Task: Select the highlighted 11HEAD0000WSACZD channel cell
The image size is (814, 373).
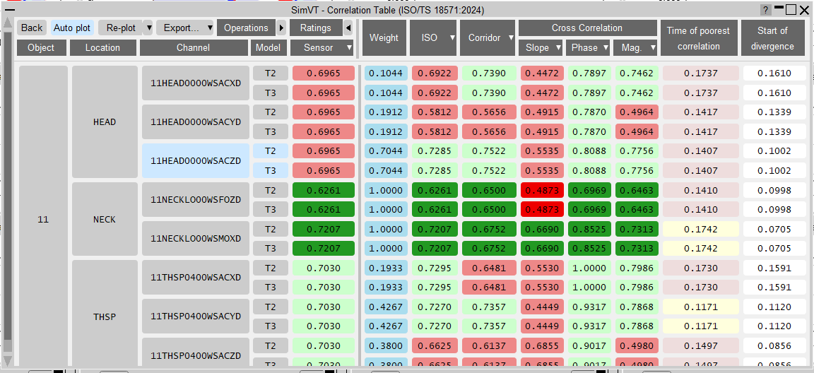Action: [x=196, y=161]
